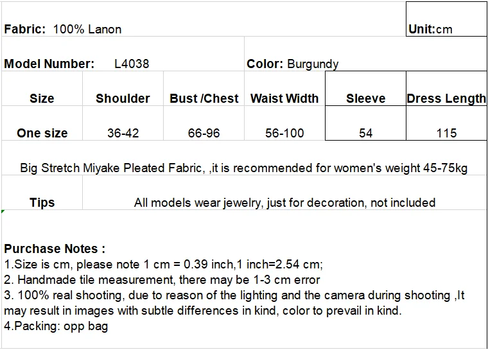Select the Sleeve header cell

click(x=366, y=89)
